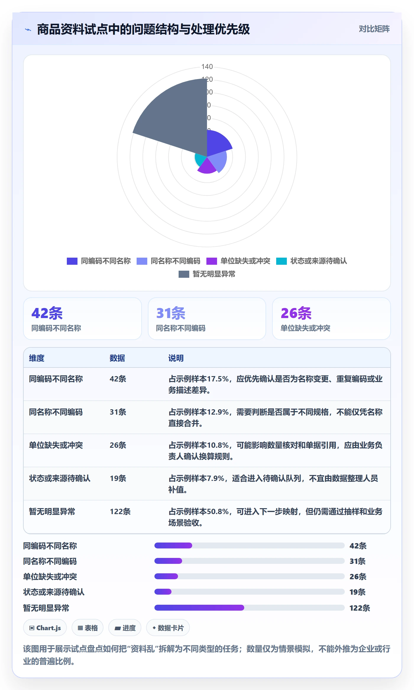The image size is (414, 690).
Task: Click the 单位缺失或冲突 progress bar
Action: 250,576
